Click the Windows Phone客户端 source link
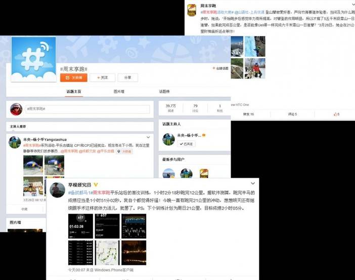 click(x=114, y=270)
